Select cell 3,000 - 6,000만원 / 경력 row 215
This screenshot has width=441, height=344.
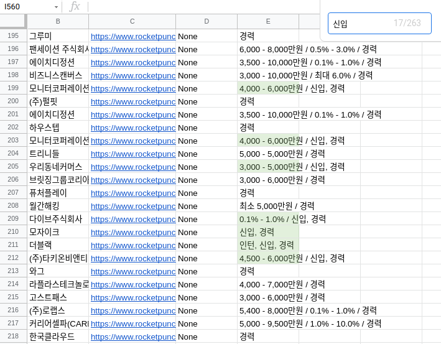(268, 297)
